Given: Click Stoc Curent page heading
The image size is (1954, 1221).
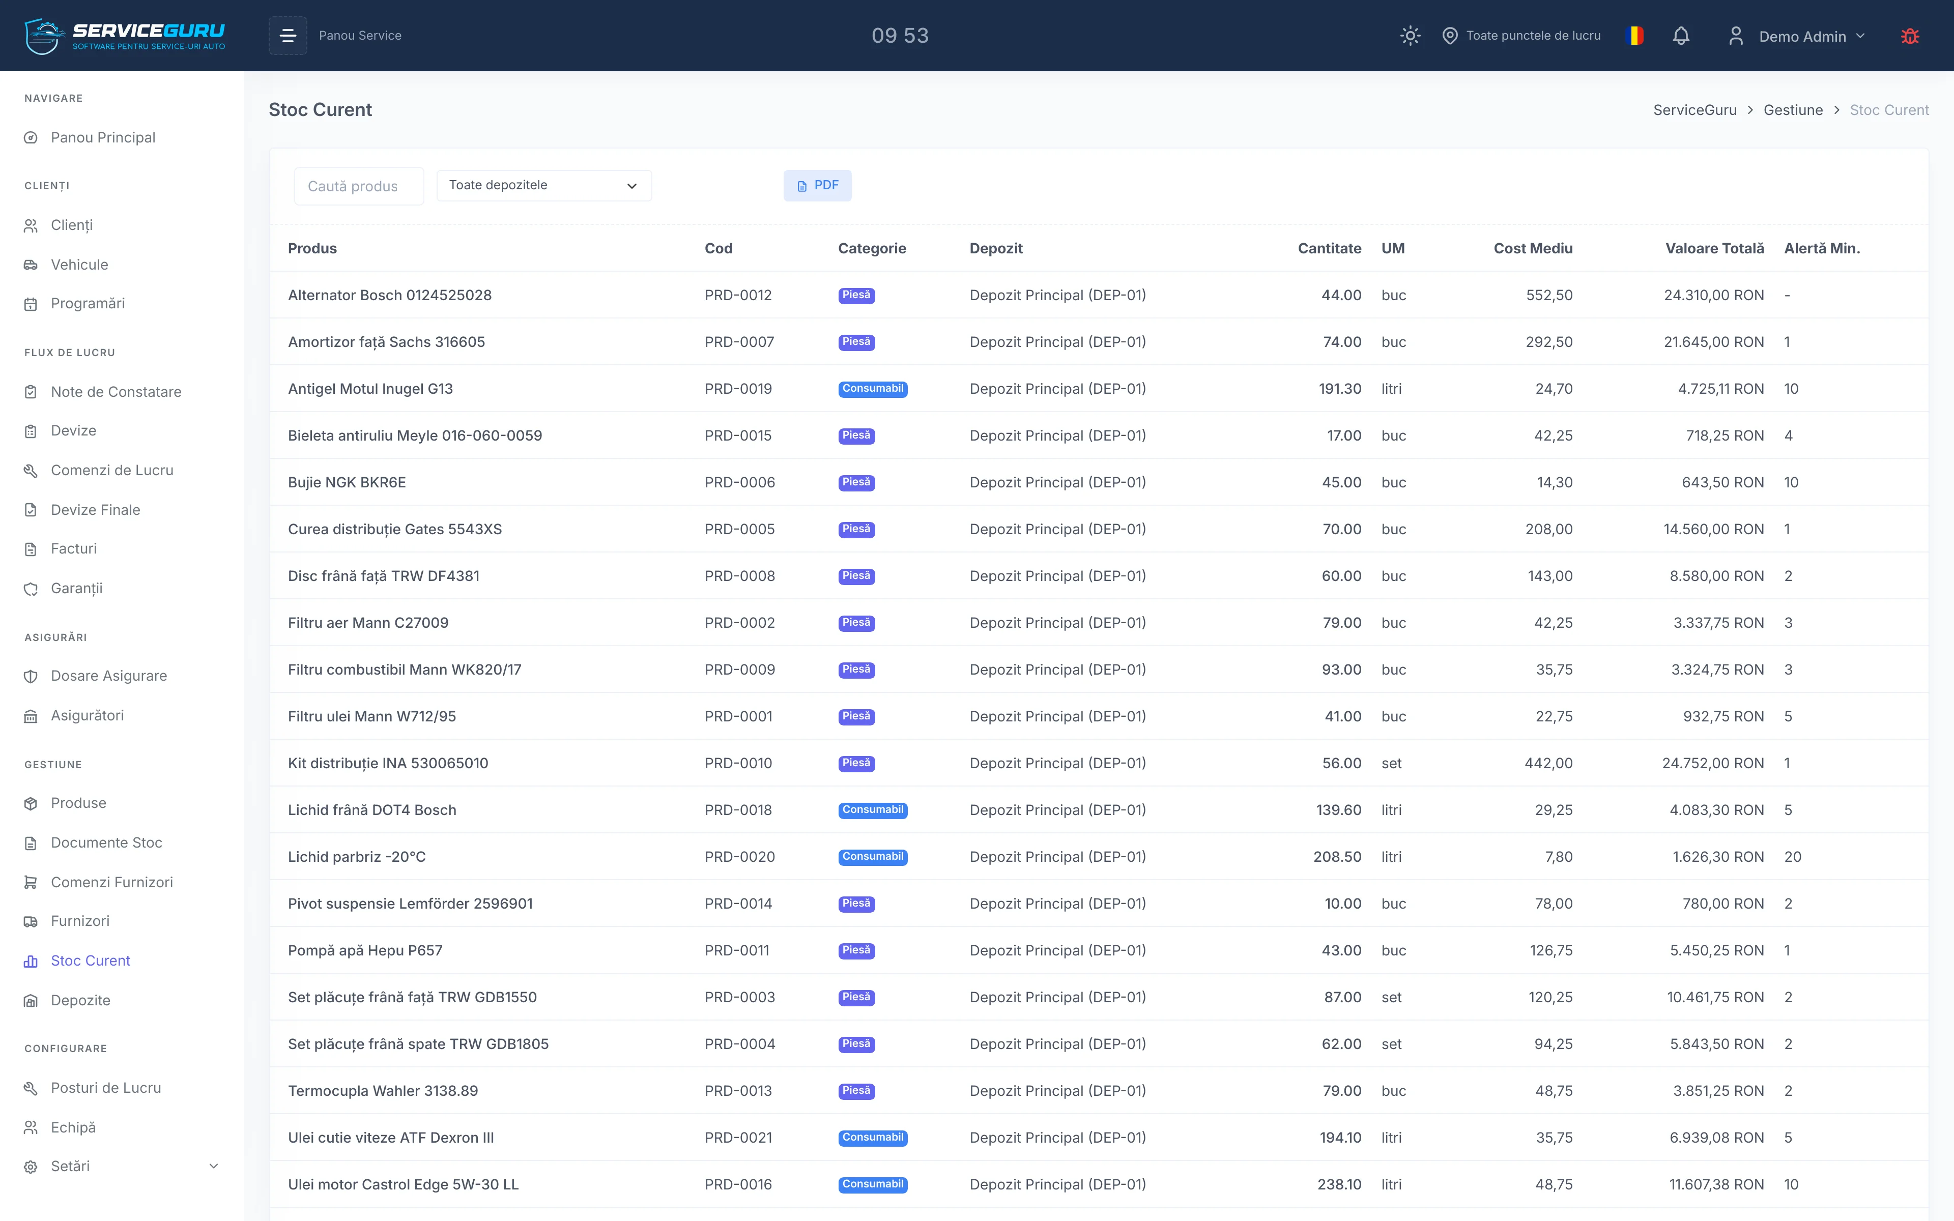Looking at the screenshot, I should [321, 110].
